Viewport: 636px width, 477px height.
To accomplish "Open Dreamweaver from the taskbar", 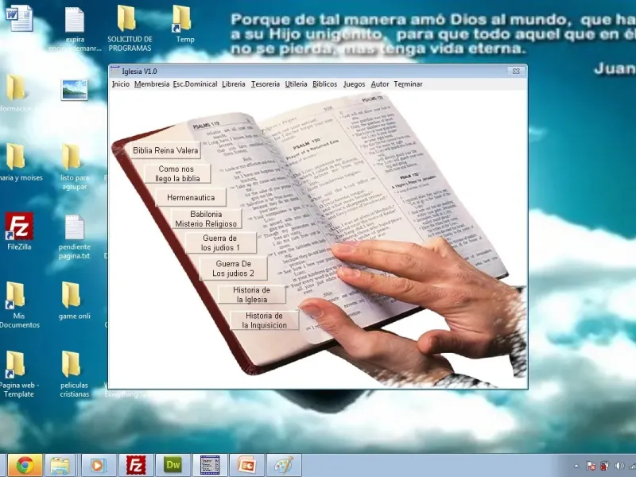I will (x=173, y=465).
